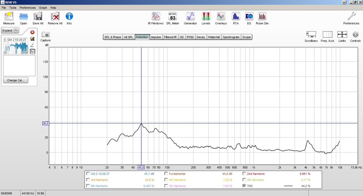This screenshot has width=363, height=196.
Task: Select the measurement 1 thumbnail
Action: click(x=16, y=46)
